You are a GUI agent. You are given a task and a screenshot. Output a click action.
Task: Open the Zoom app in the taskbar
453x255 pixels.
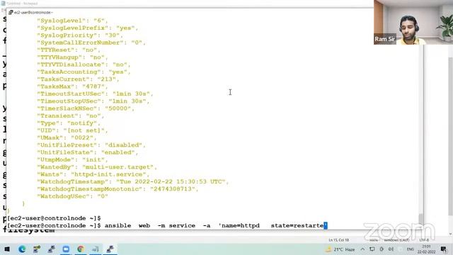click(66, 249)
